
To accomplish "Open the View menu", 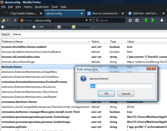I will tap(18, 7).
